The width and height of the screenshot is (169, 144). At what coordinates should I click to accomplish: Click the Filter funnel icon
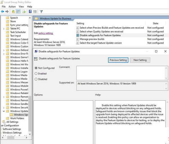click(x=41, y=12)
